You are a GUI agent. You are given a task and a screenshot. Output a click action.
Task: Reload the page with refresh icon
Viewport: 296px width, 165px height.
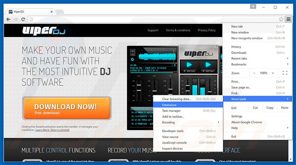pyautogui.click(x=23, y=19)
